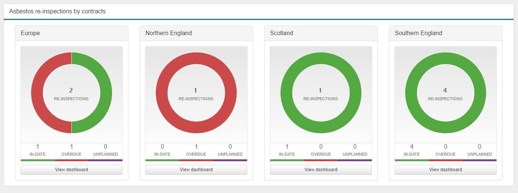Screen dimensions: 518x193
Task: Click the Asbestos re-inspections by contracts header
Action: [57, 11]
